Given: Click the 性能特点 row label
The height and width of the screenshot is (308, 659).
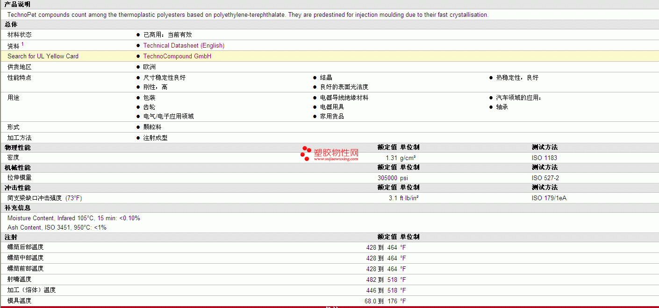Looking at the screenshot, I should (x=20, y=78).
